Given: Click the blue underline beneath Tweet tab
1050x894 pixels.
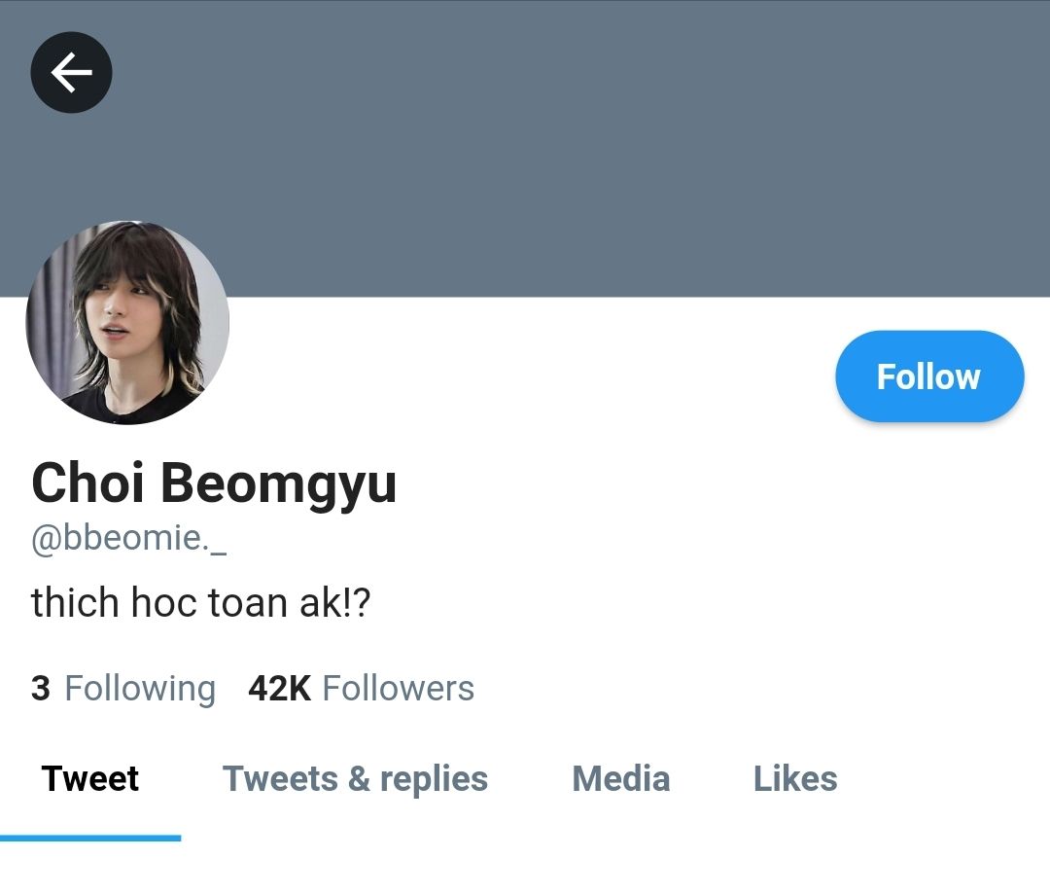Looking at the screenshot, I should click(x=90, y=838).
